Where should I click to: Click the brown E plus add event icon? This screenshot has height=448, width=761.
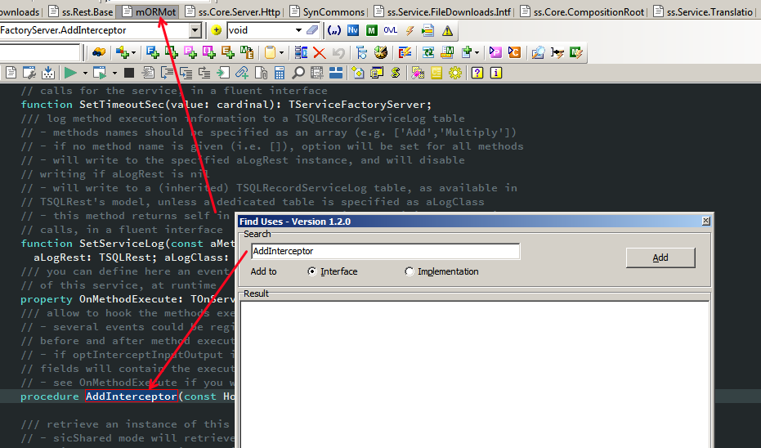[x=227, y=52]
